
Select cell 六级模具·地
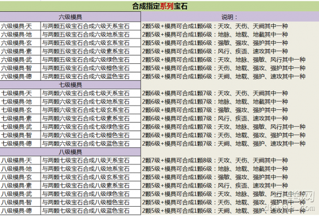click(20, 34)
